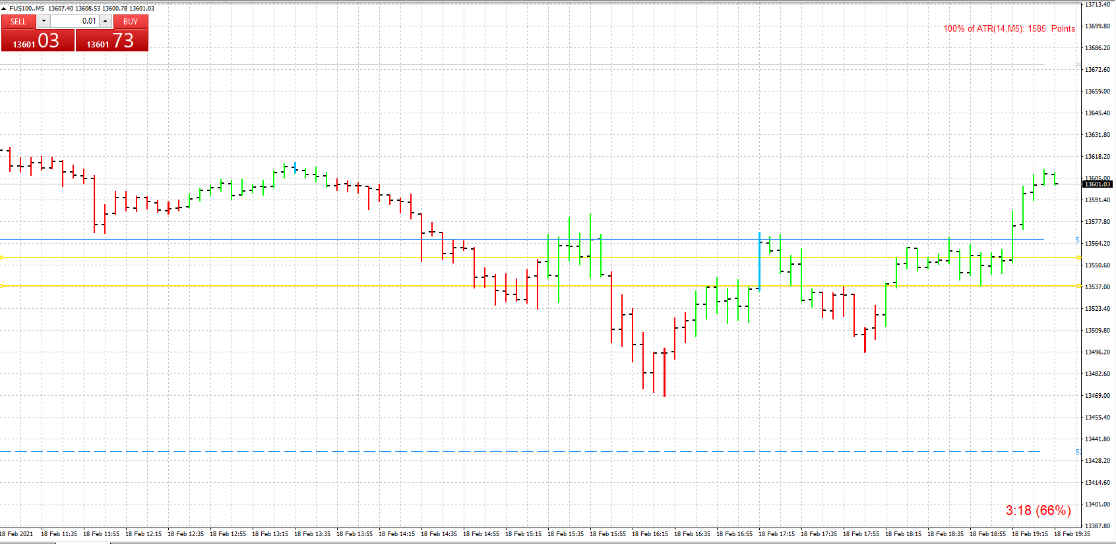The image size is (1116, 544).
Task: Select the lower yellow horizontal line near 13537
Action: click(541, 286)
